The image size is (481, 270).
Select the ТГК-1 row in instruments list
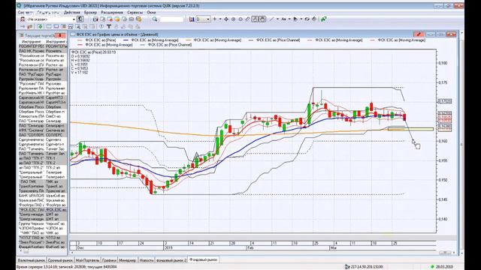pyautogui.click(x=42, y=158)
